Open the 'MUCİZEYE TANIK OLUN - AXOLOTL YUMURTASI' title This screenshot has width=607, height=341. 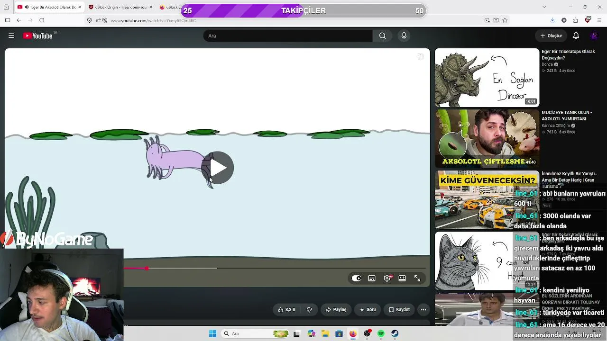coord(567,116)
